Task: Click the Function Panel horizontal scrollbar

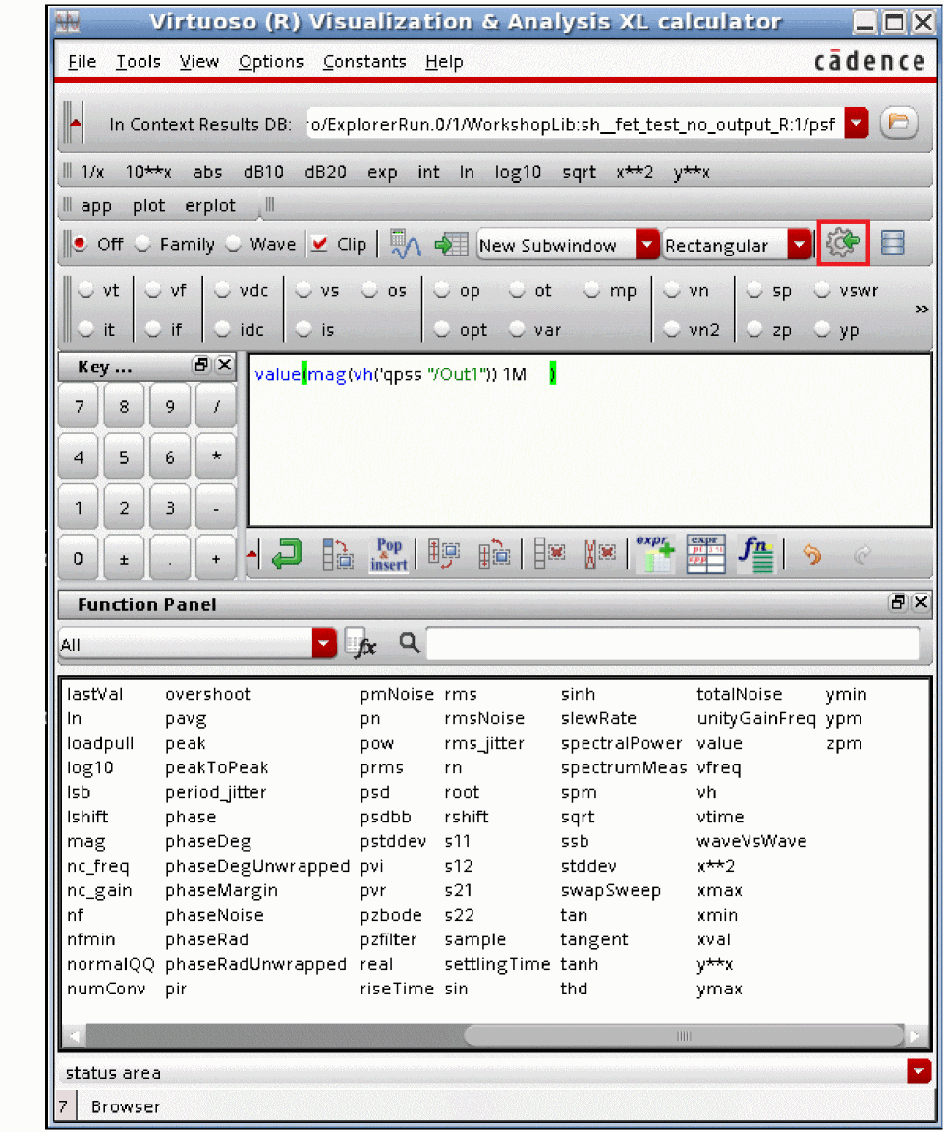Action: (x=684, y=1036)
